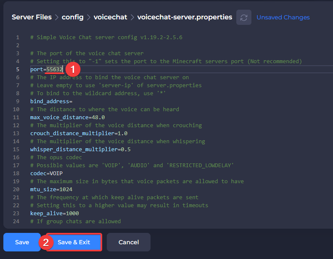Click the '# The distance to where the voice' comment
This screenshot has height=259, width=333.
[105, 109]
